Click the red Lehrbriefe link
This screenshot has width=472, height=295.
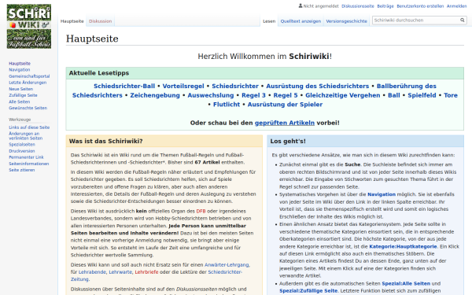146,272
